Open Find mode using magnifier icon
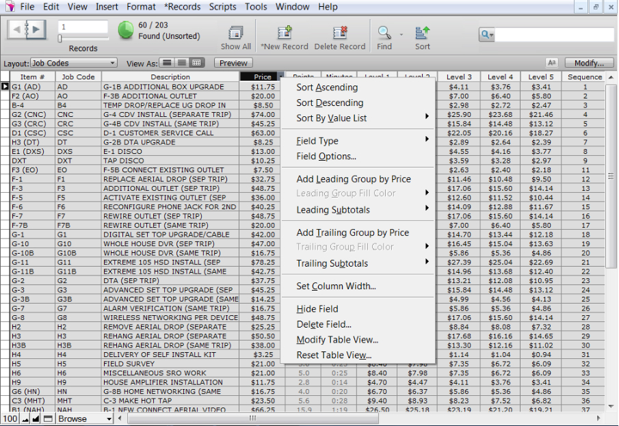The height and width of the screenshot is (426, 619). [x=384, y=33]
